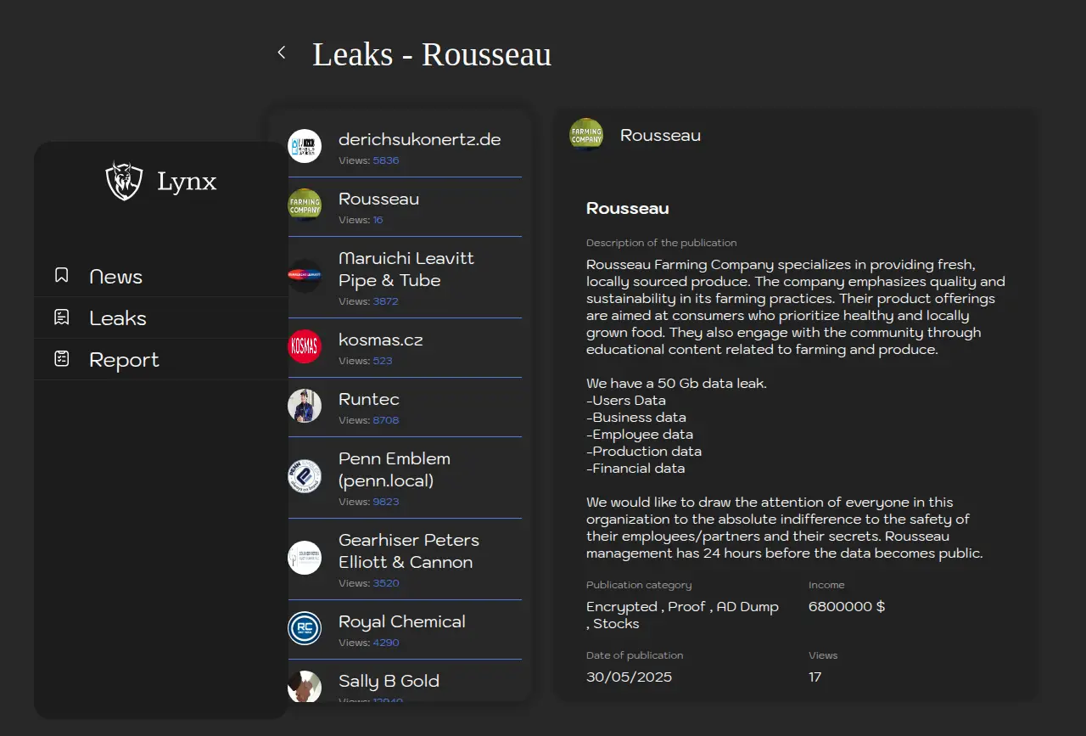Click the red Kosmas logo
This screenshot has width=1086, height=736.
pos(305,346)
